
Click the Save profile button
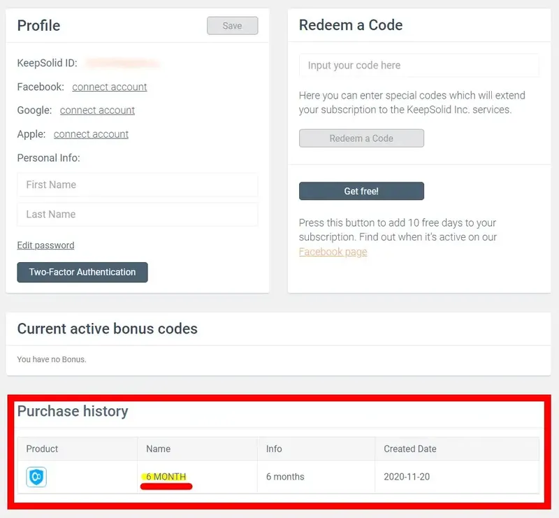(232, 26)
